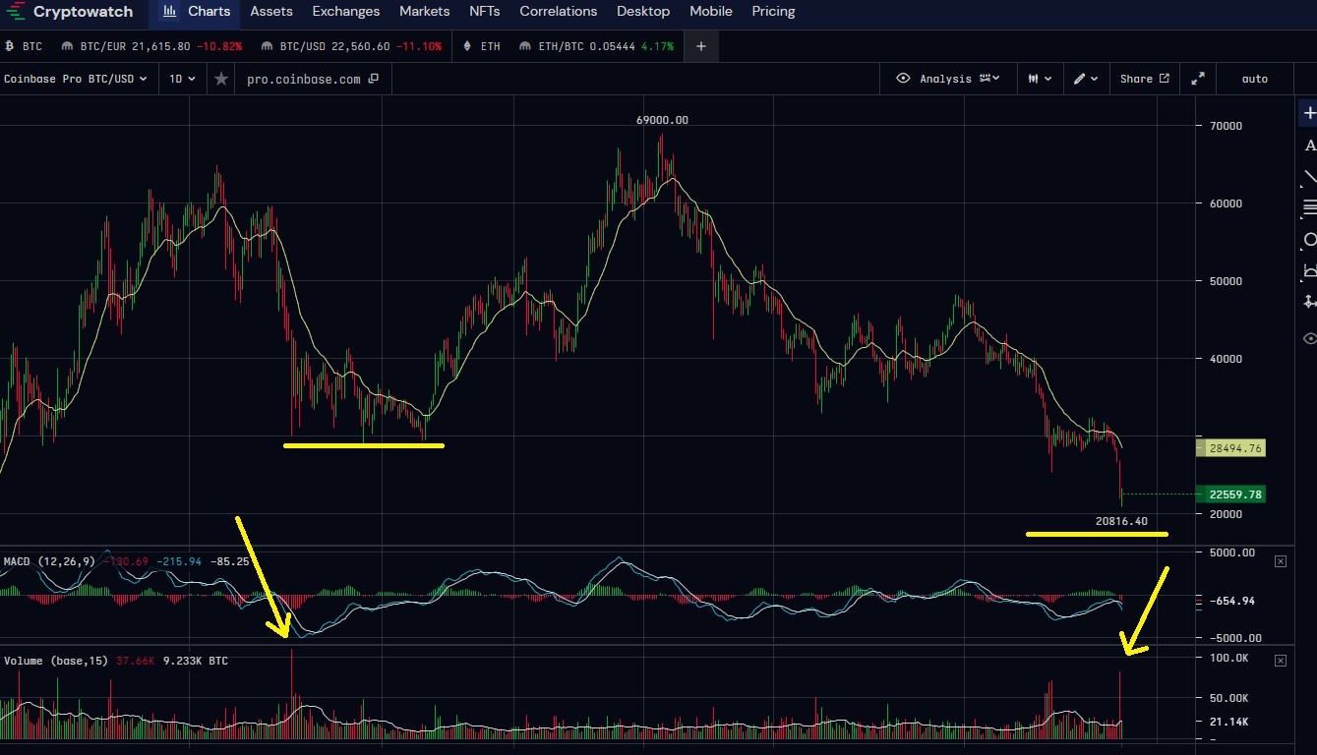
Task: Select the crosshair tool in drawing sidebar
Action: [x=1309, y=114]
